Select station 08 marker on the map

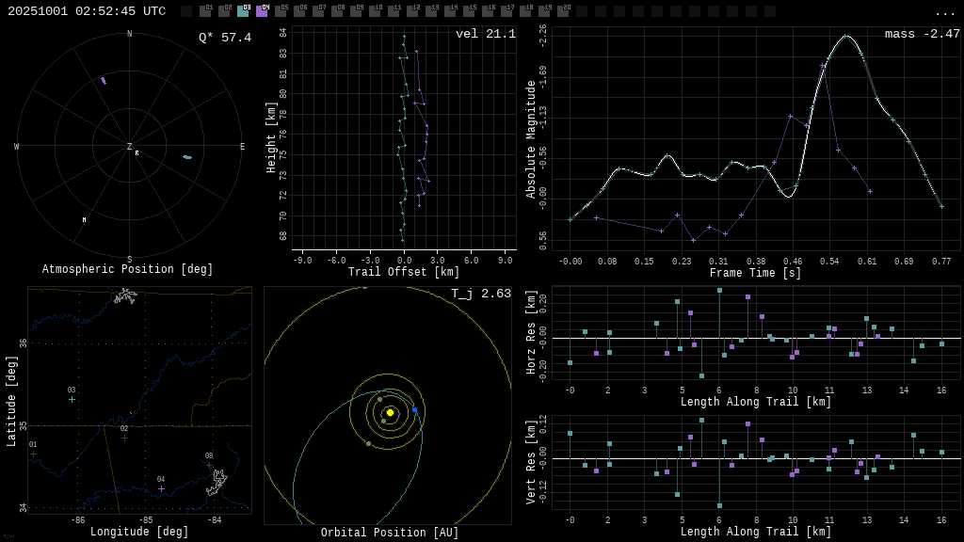pyautogui.click(x=209, y=465)
